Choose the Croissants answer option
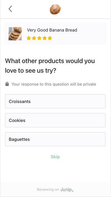This screenshot has width=111, height=197. click(55, 101)
